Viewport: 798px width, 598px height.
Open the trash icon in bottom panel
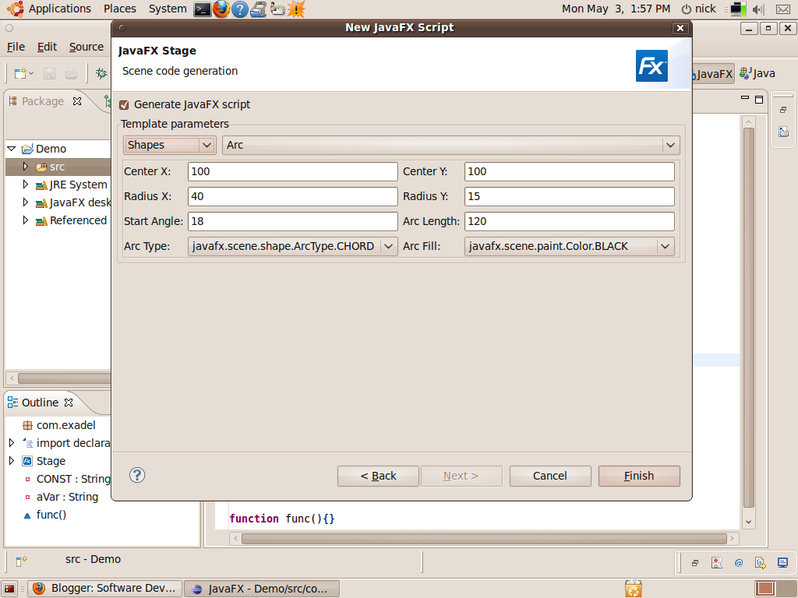(x=634, y=589)
